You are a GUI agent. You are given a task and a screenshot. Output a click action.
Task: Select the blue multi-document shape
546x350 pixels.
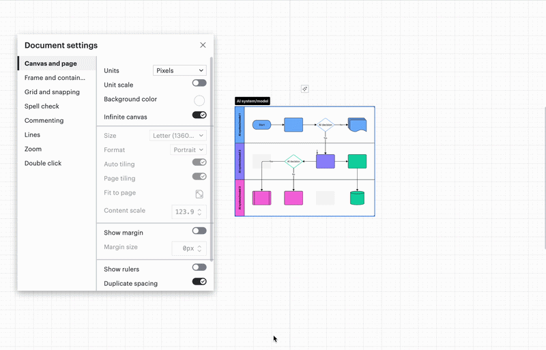point(357,125)
